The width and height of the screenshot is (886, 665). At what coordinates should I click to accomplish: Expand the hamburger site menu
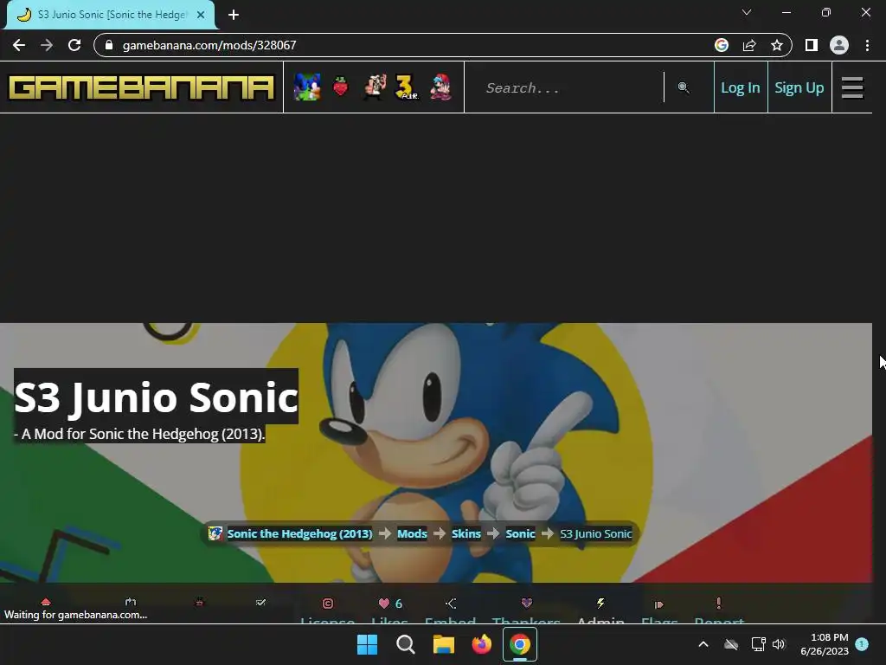coord(851,87)
